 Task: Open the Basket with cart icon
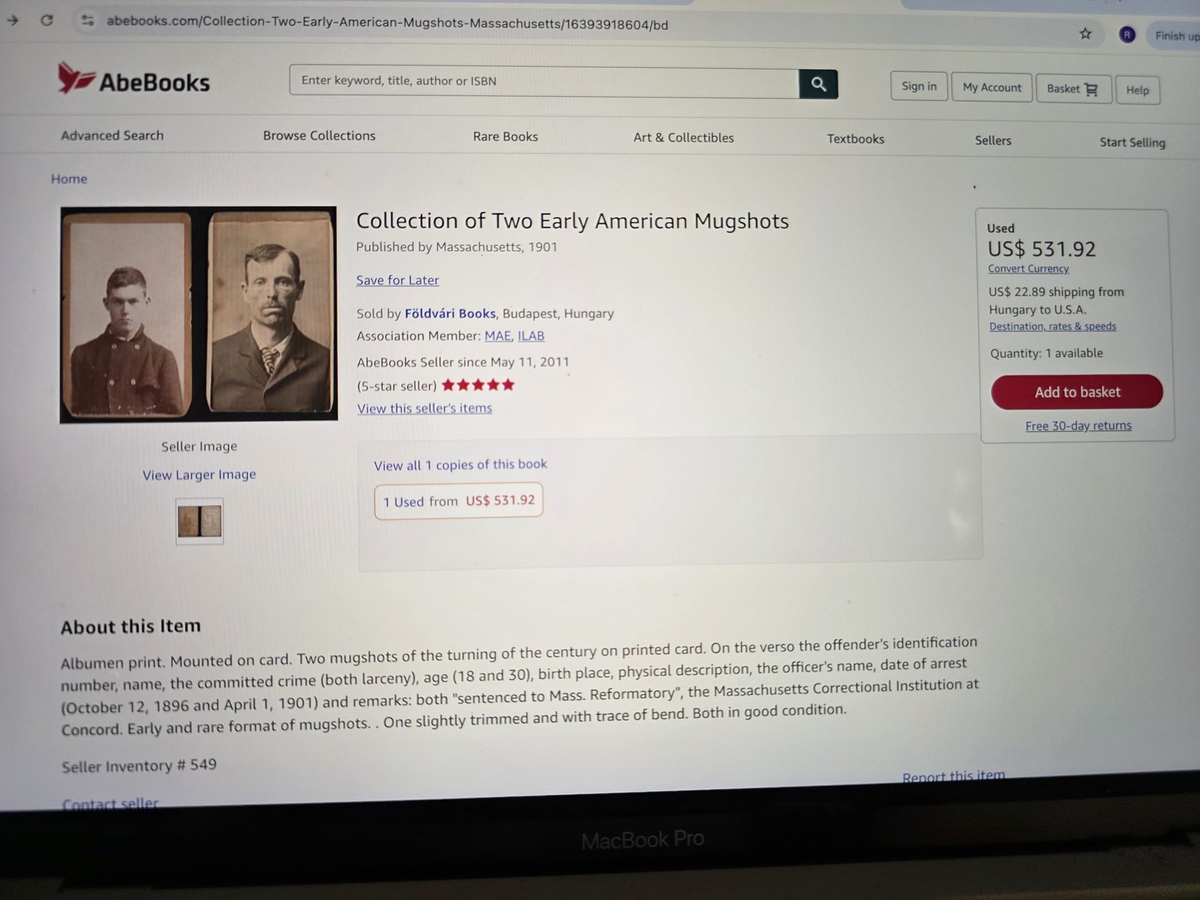tap(1073, 89)
